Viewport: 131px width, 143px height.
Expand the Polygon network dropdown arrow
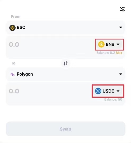[121, 74]
